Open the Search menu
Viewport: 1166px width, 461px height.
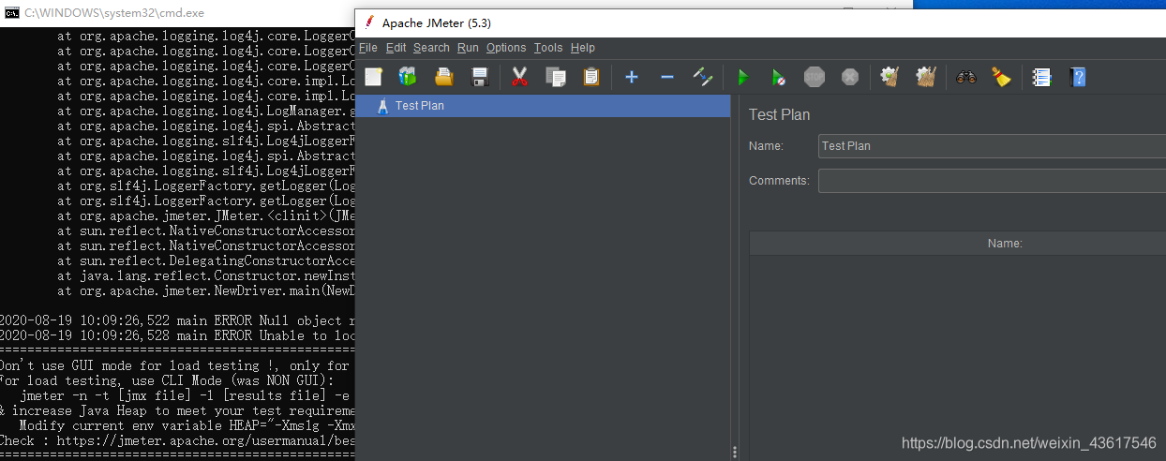point(431,48)
